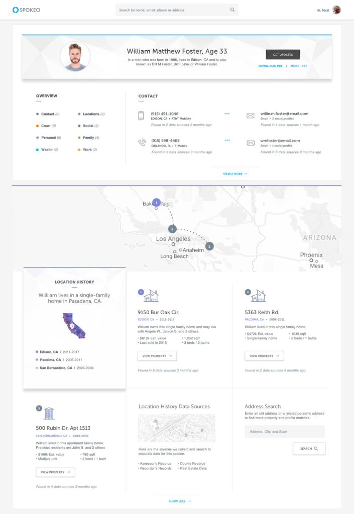
Task: Open options dots for (915) 491-1046
Action: click(x=227, y=114)
